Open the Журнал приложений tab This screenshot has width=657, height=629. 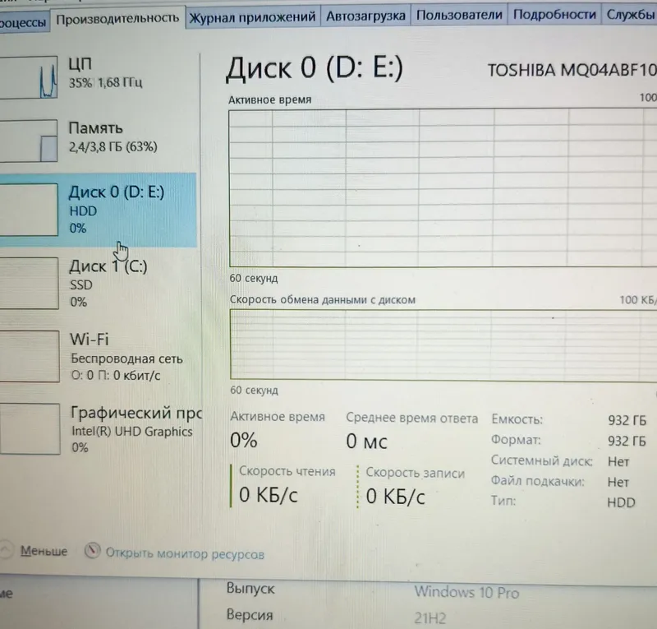pyautogui.click(x=252, y=16)
